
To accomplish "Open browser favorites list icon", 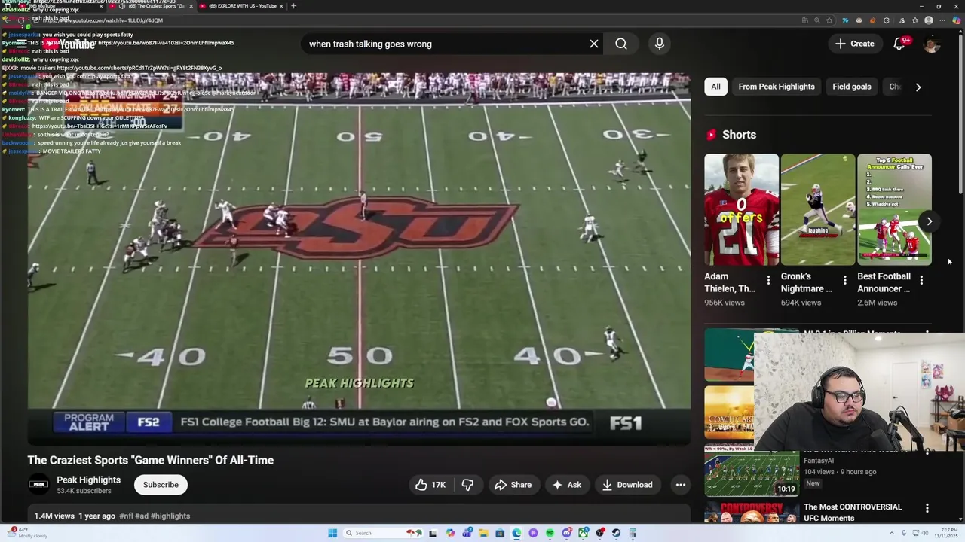I will pyautogui.click(x=915, y=20).
